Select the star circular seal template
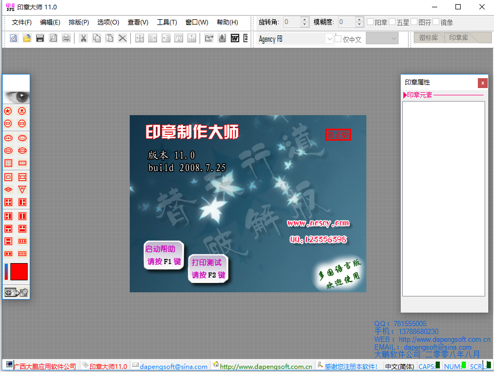Viewport: 494px width, 372px height. click(x=8, y=110)
